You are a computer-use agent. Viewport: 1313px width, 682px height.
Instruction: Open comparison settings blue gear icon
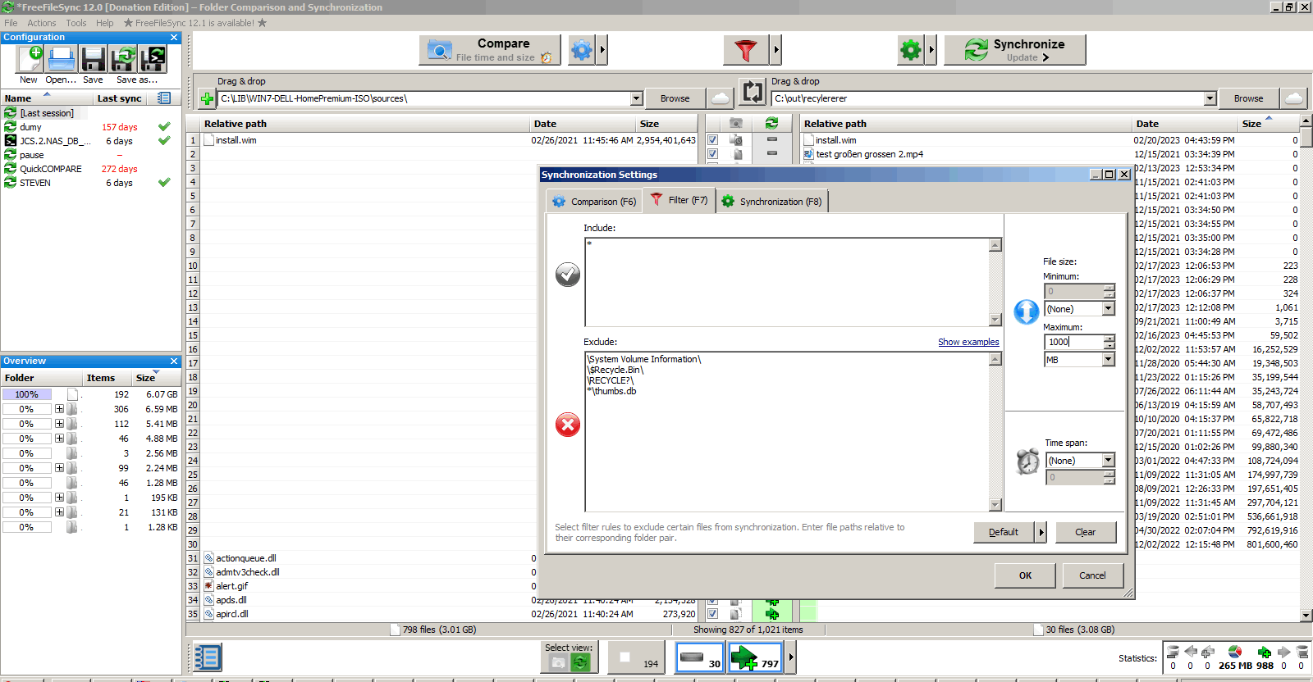(x=581, y=50)
